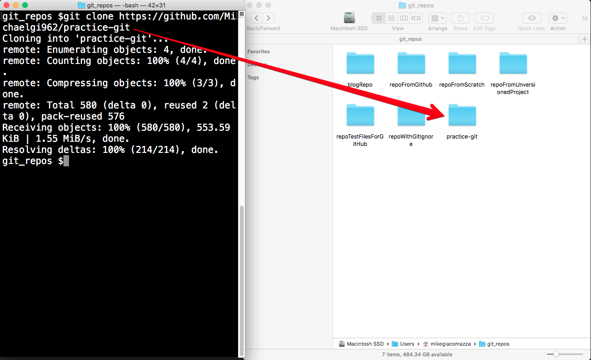Select the blogRepo folder
This screenshot has height=360, width=591.
pos(360,64)
